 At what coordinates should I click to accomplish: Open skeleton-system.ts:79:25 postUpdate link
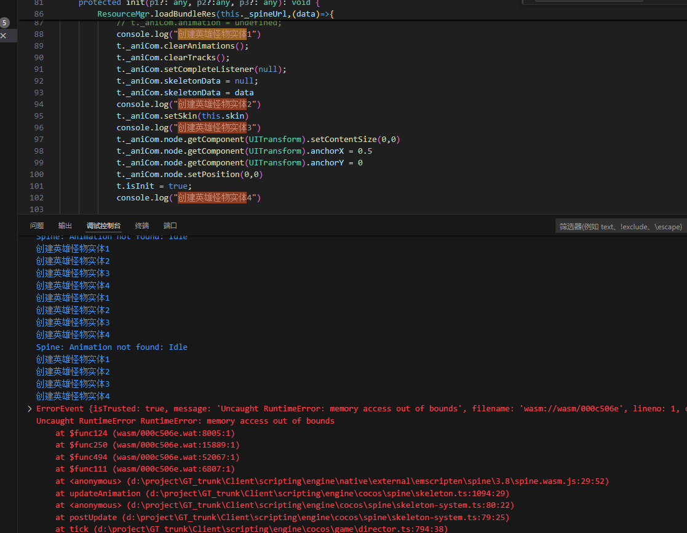pos(316,517)
